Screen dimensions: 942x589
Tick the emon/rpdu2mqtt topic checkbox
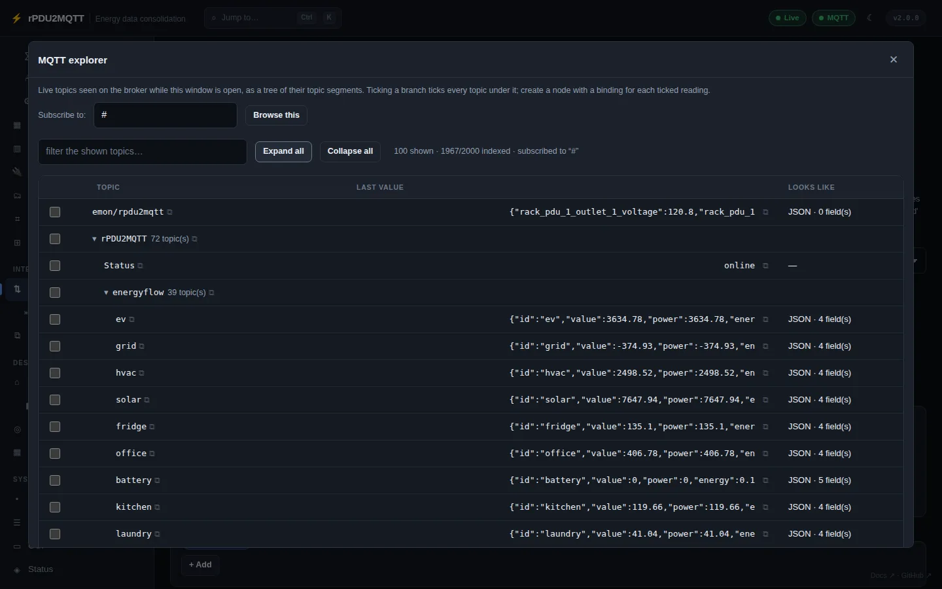(x=55, y=212)
